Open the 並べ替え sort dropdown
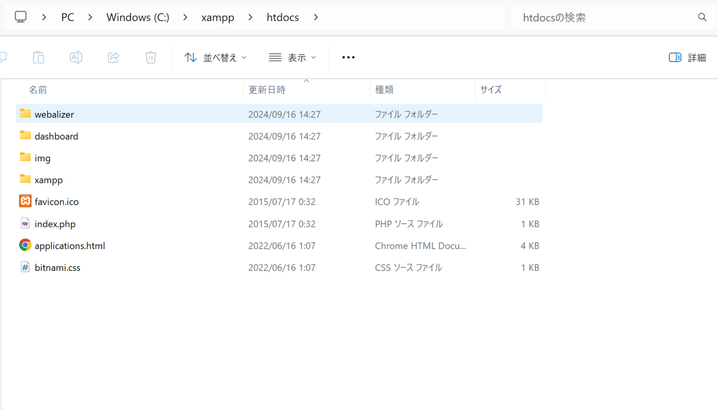This screenshot has width=718, height=410. [215, 58]
